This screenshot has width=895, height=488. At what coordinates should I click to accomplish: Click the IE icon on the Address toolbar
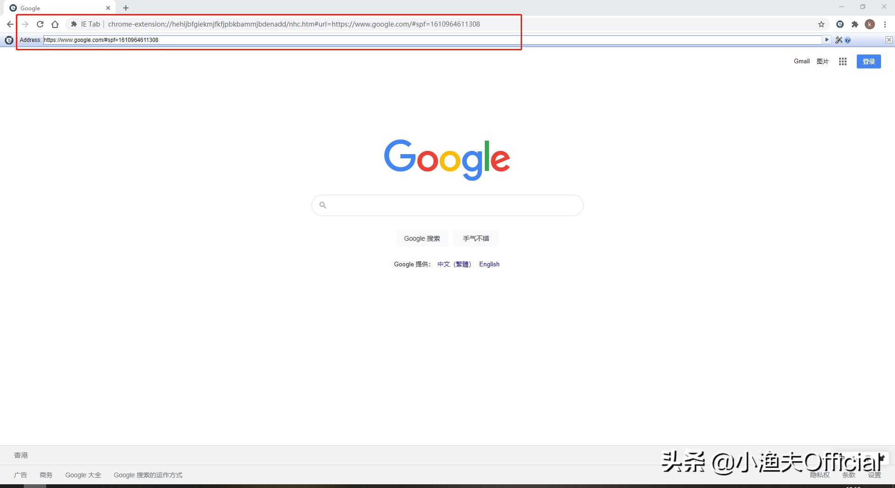click(8, 40)
